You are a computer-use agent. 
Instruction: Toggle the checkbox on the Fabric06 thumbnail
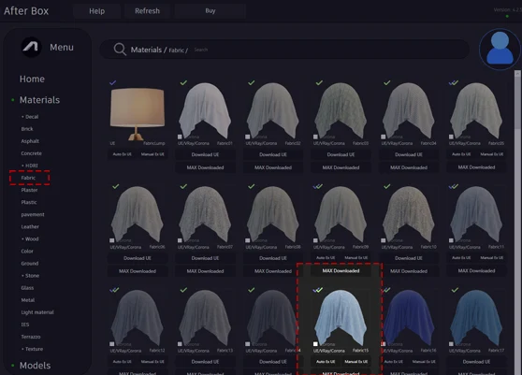coord(112,240)
